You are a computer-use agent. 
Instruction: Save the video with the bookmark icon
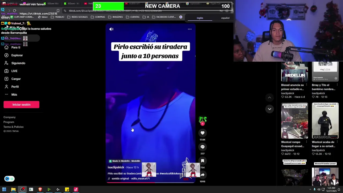203,161
